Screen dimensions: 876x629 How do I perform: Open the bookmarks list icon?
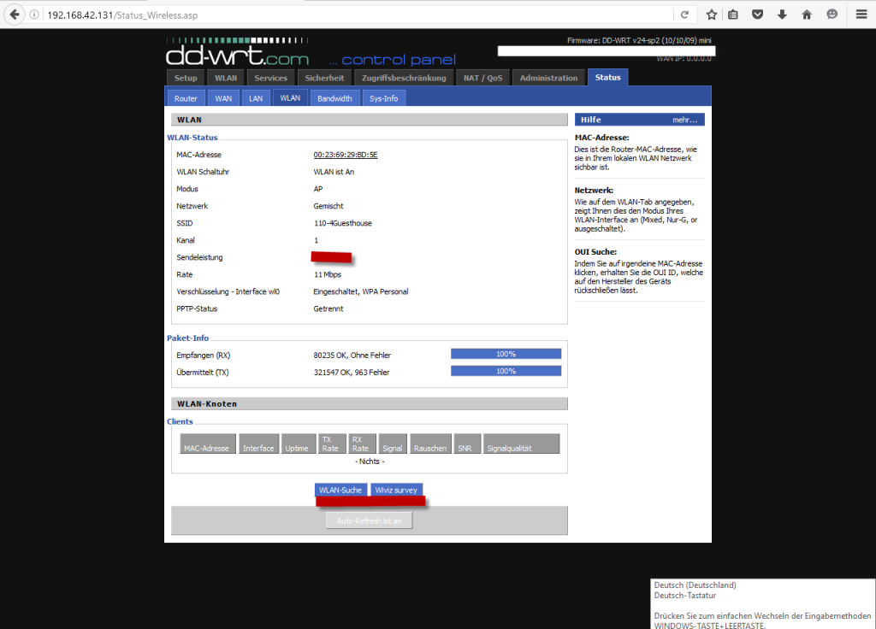click(x=733, y=15)
